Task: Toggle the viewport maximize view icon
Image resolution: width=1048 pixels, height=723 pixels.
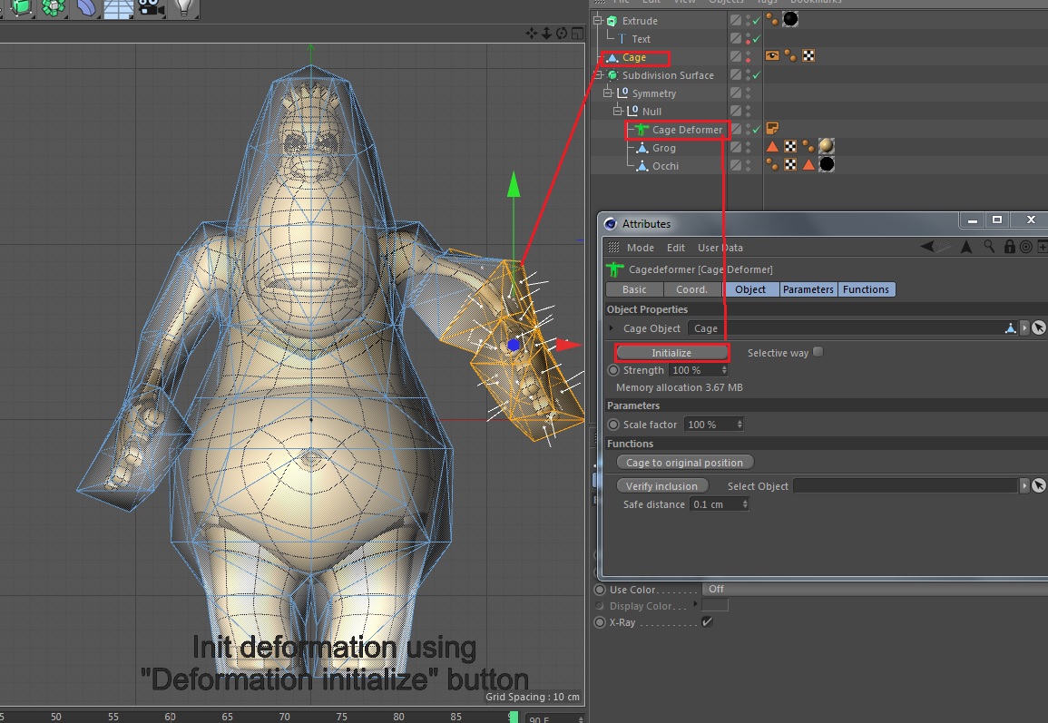Action: click(x=577, y=33)
